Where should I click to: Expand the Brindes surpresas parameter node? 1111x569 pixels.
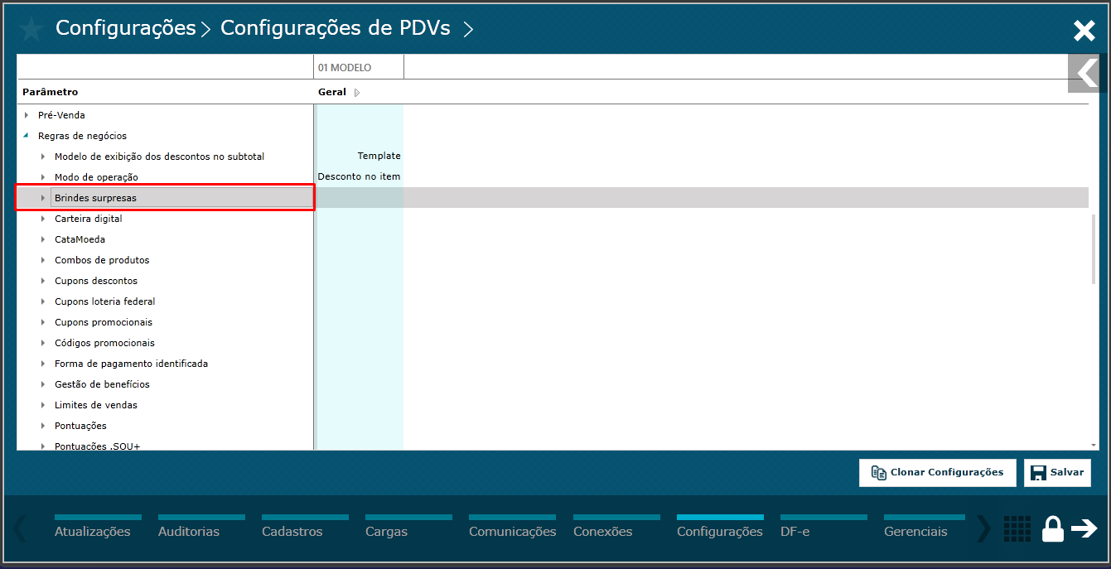point(42,197)
